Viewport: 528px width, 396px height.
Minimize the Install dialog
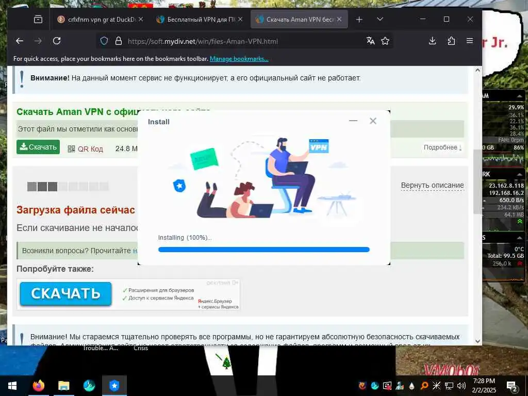click(x=353, y=121)
